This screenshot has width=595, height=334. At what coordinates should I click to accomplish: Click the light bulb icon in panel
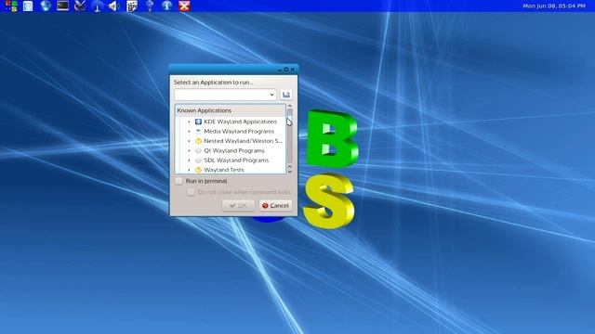coord(150,6)
